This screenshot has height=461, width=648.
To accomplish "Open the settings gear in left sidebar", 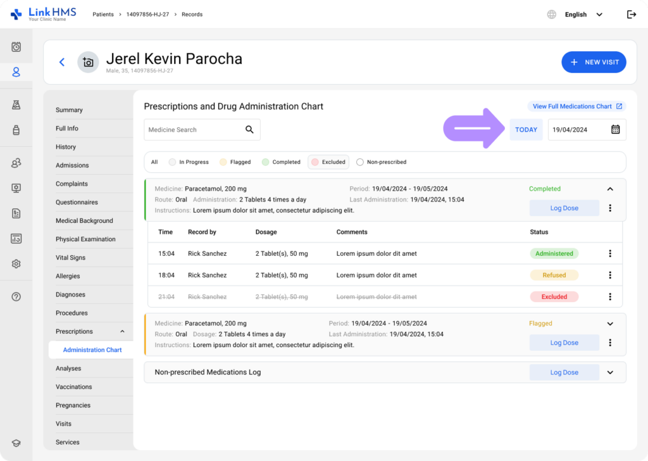I will (16, 264).
